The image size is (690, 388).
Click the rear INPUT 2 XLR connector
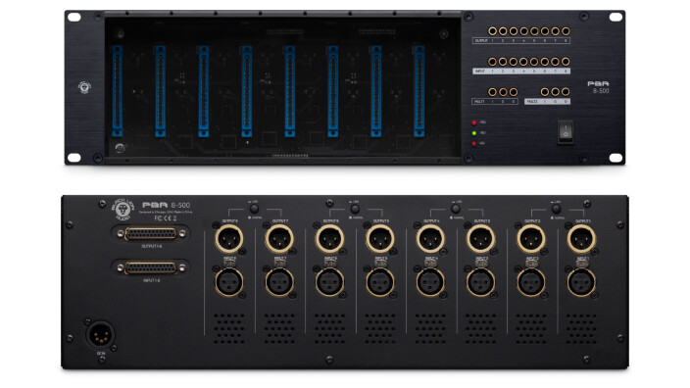pos(531,282)
